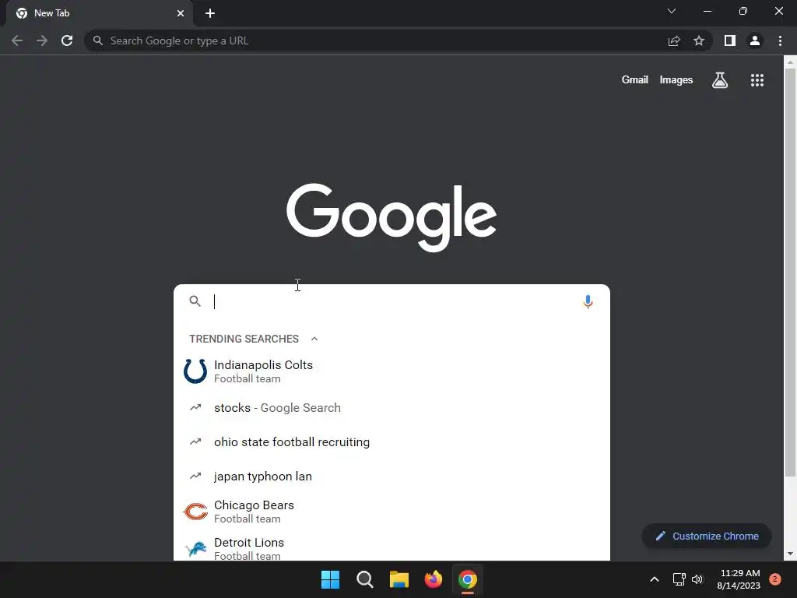Screen dimensions: 797x598
Task: Open the Images link
Action: 676,80
